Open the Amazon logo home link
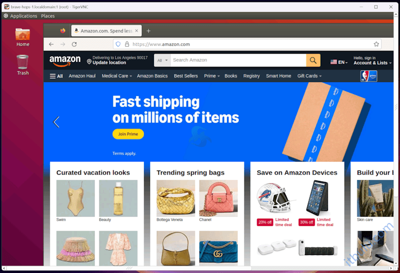 tap(65, 61)
